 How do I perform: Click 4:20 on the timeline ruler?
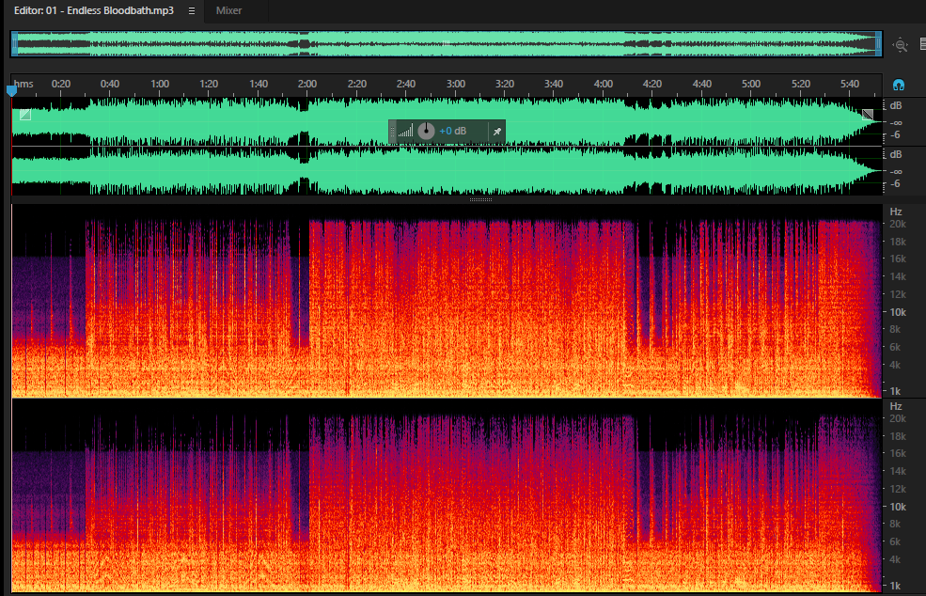tap(652, 84)
